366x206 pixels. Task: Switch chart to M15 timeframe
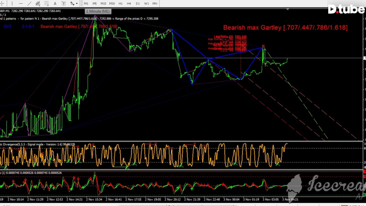point(103,3)
